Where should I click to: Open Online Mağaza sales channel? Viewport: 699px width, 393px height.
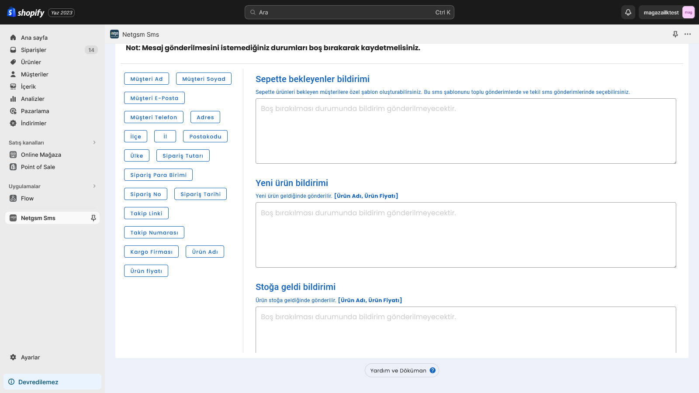(x=52, y=155)
